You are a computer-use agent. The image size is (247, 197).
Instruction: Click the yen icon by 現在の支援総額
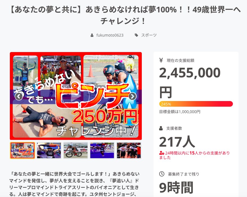(x=161, y=60)
